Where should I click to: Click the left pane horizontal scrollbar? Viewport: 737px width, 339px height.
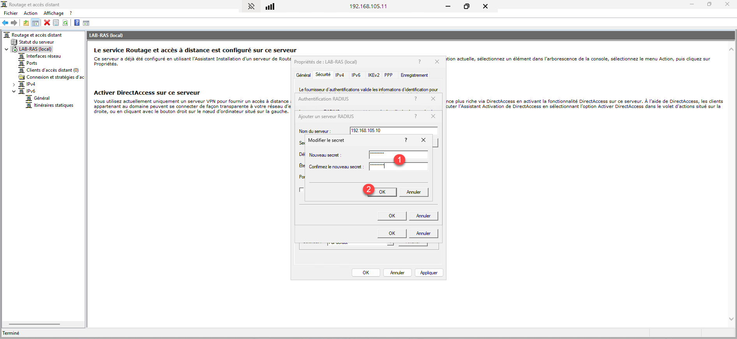pyautogui.click(x=34, y=324)
